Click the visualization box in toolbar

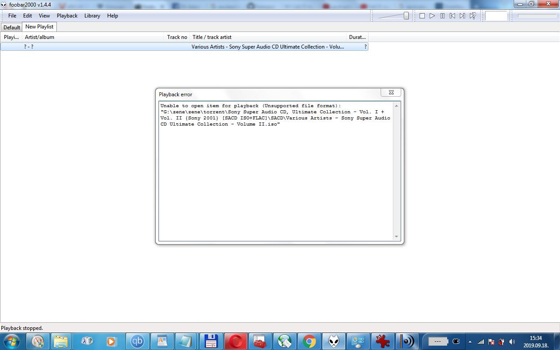point(496,16)
